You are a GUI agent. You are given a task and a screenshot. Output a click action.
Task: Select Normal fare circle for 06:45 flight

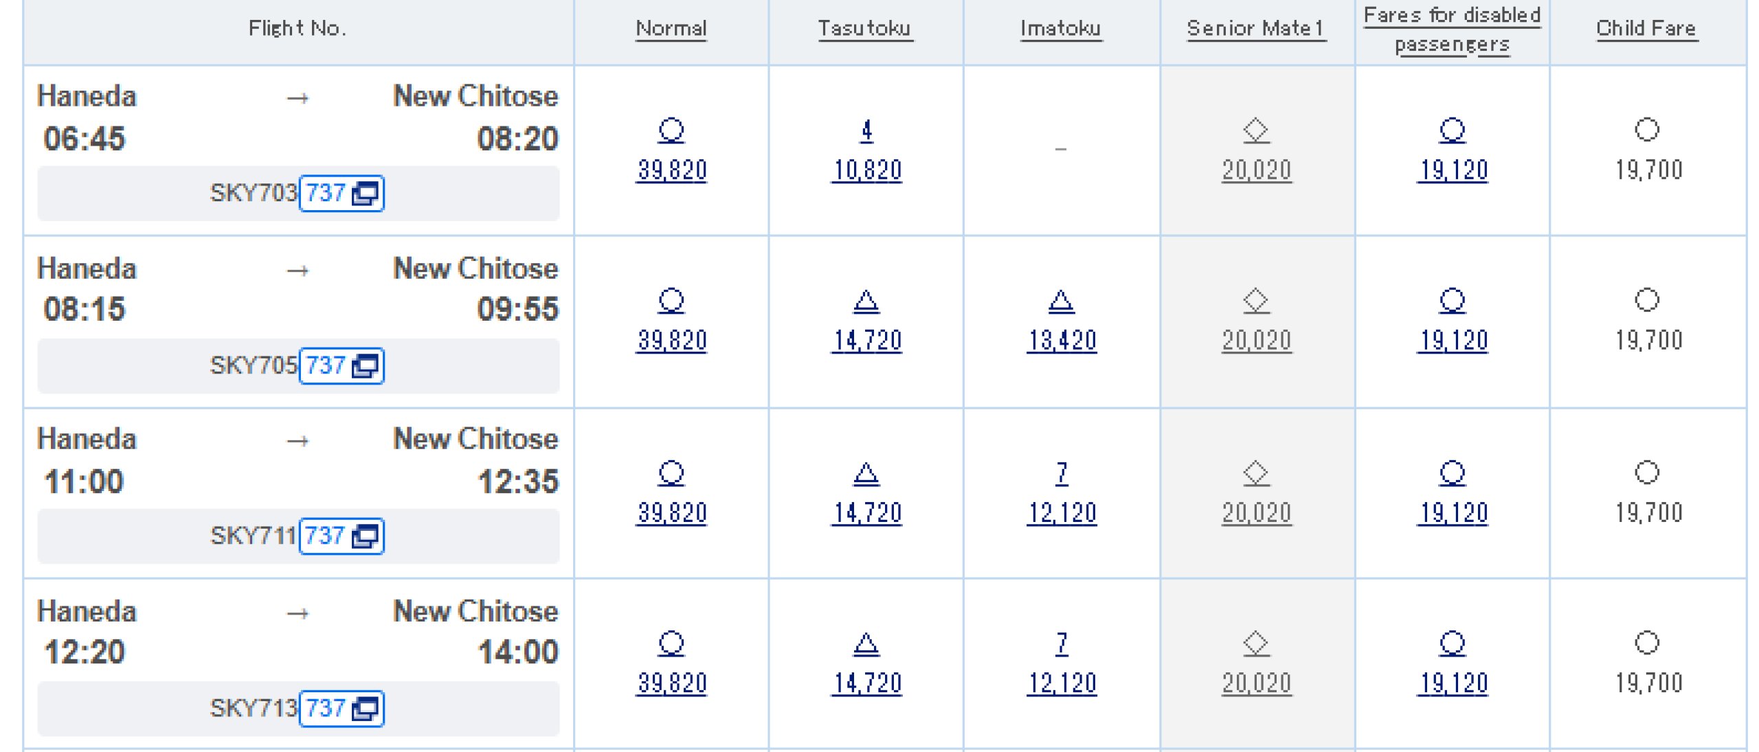[671, 130]
